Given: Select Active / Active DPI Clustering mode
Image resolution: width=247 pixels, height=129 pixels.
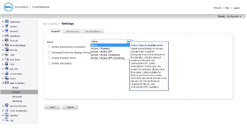Looking at the screenshot, I should 110,58.
